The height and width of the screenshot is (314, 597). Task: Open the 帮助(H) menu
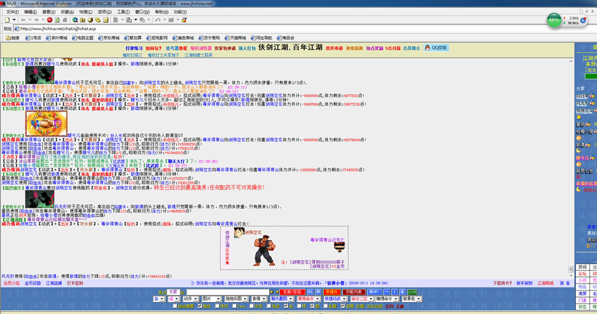click(x=162, y=12)
